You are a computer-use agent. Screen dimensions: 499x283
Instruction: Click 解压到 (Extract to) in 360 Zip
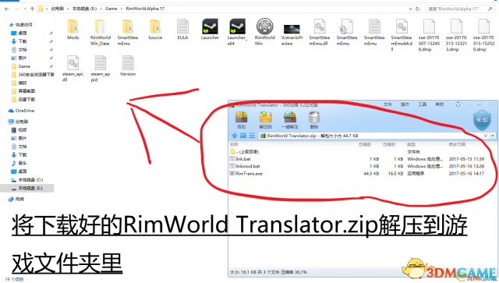point(265,120)
